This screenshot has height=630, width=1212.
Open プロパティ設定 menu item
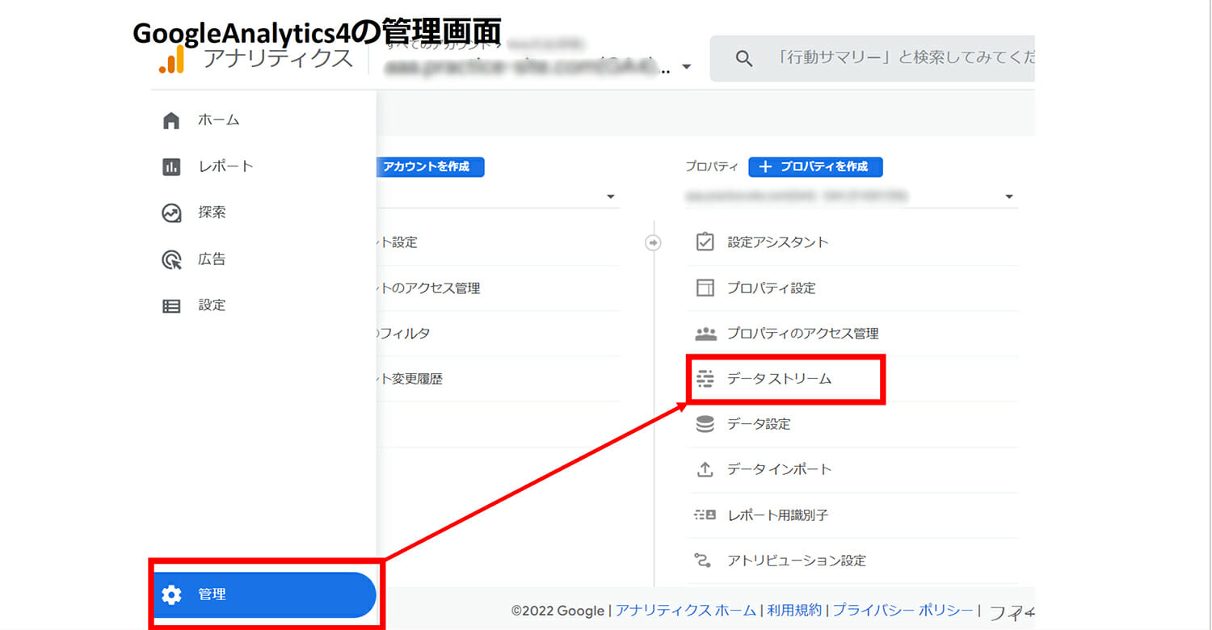pos(771,288)
